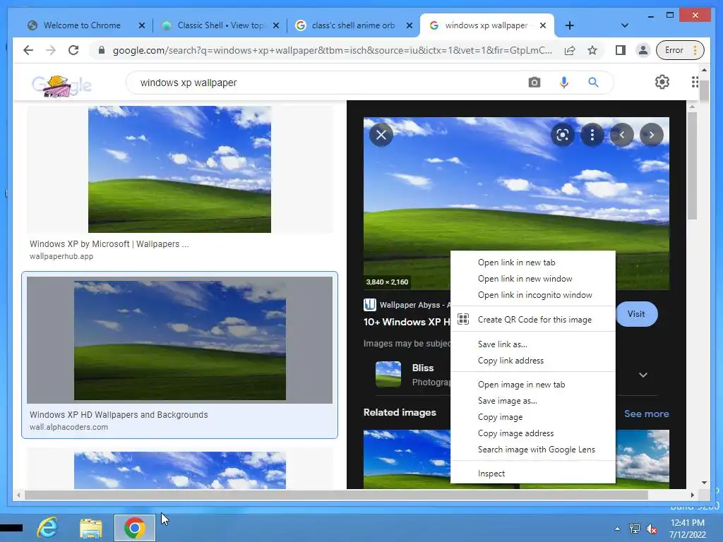Click the windows xp wallpaper search field
The image size is (723, 542).
pyautogui.click(x=323, y=83)
